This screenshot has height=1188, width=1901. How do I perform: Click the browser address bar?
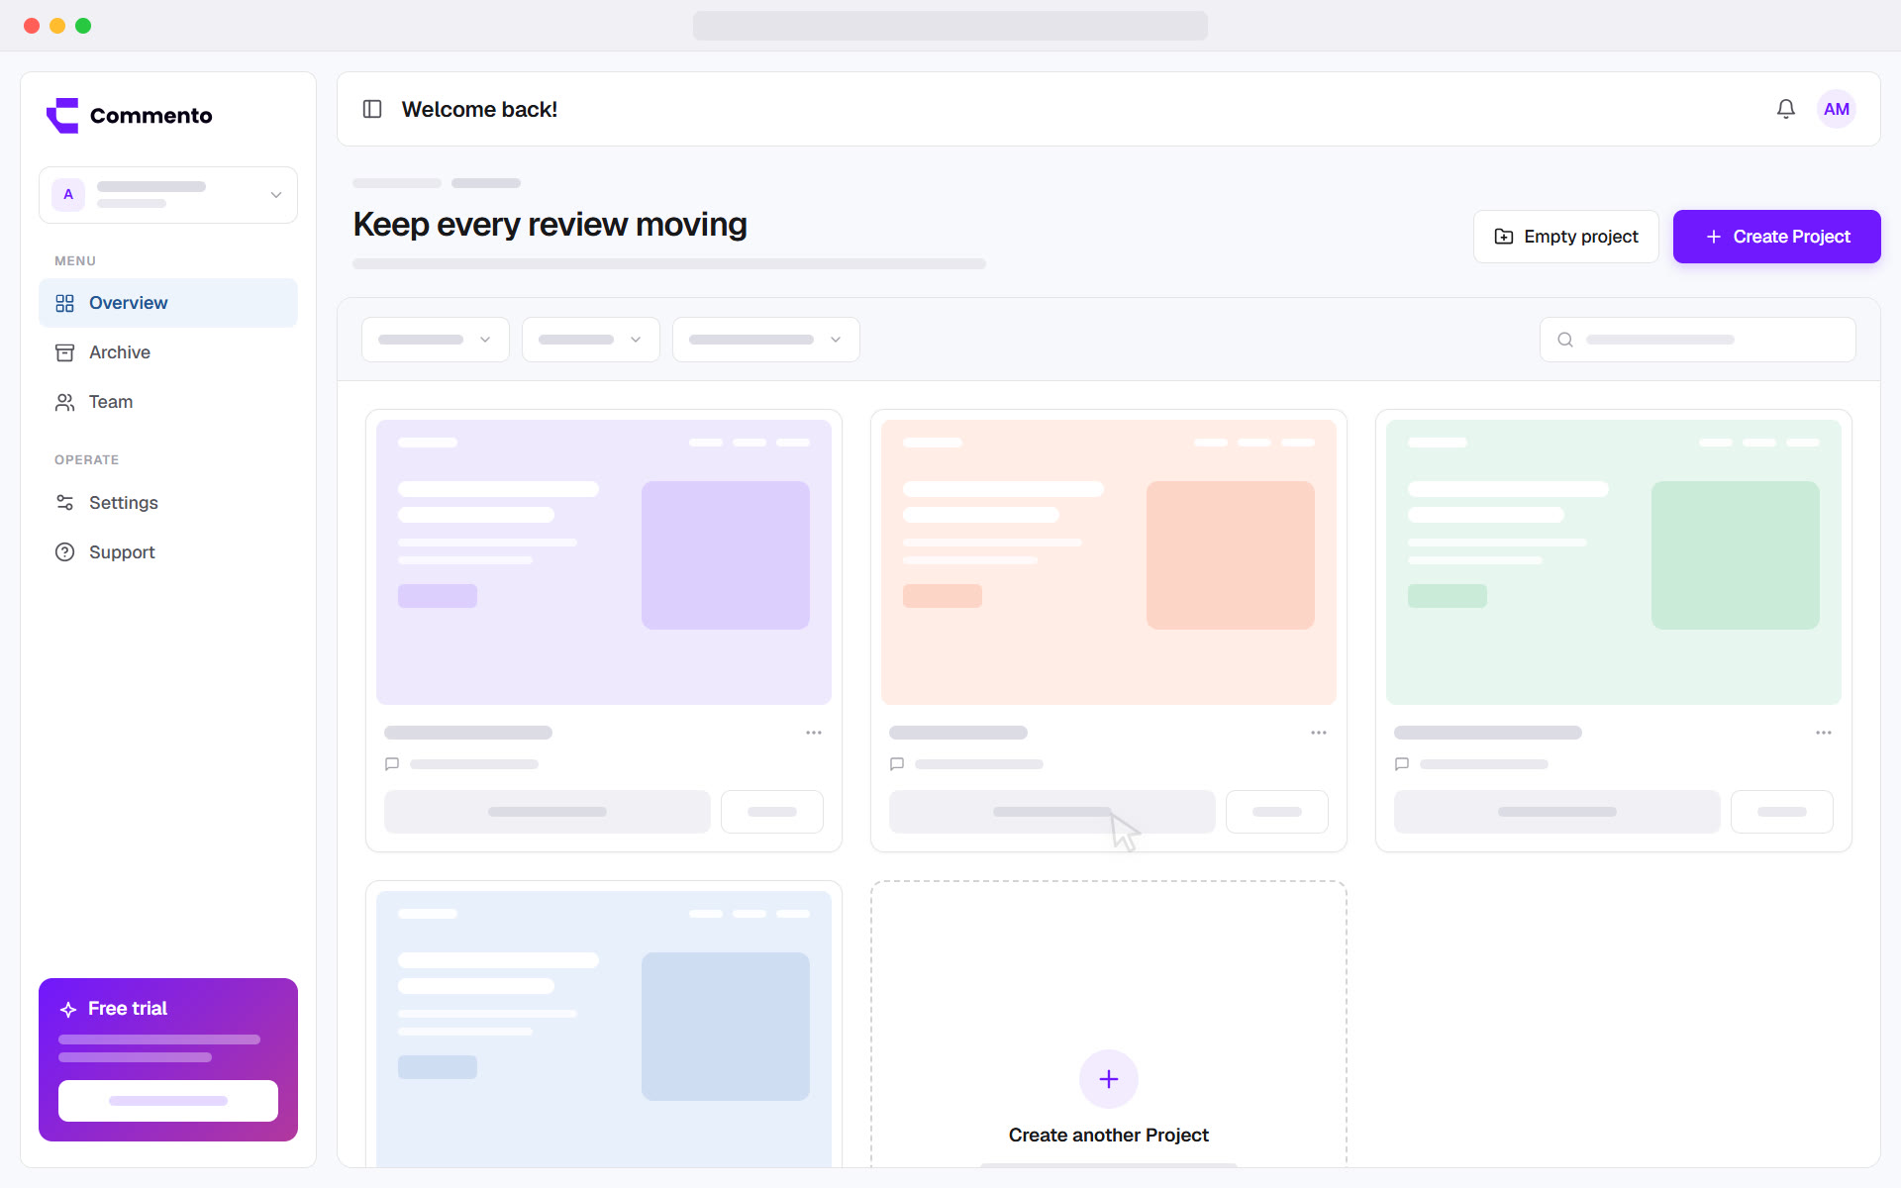tap(950, 26)
